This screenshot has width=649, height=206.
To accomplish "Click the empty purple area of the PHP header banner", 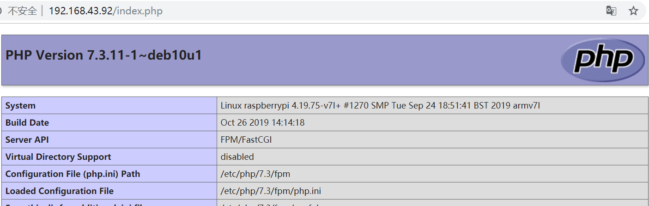I will 370,60.
